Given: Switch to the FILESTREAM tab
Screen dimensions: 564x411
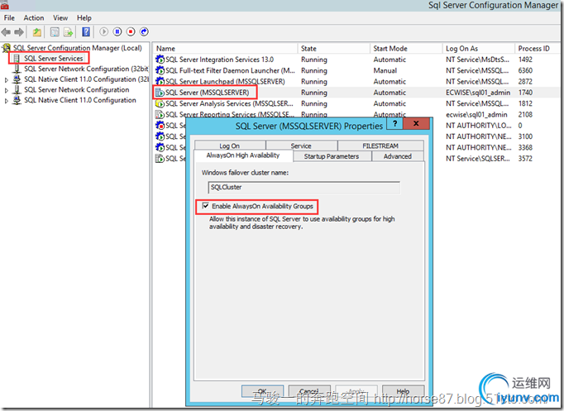Looking at the screenshot, I should [x=380, y=146].
